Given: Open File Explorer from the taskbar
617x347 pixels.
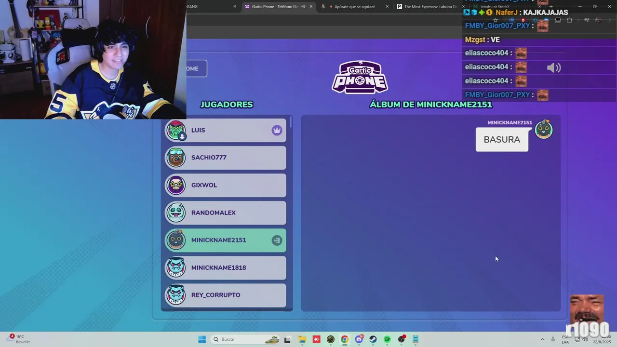Looking at the screenshot, I should coord(302,339).
